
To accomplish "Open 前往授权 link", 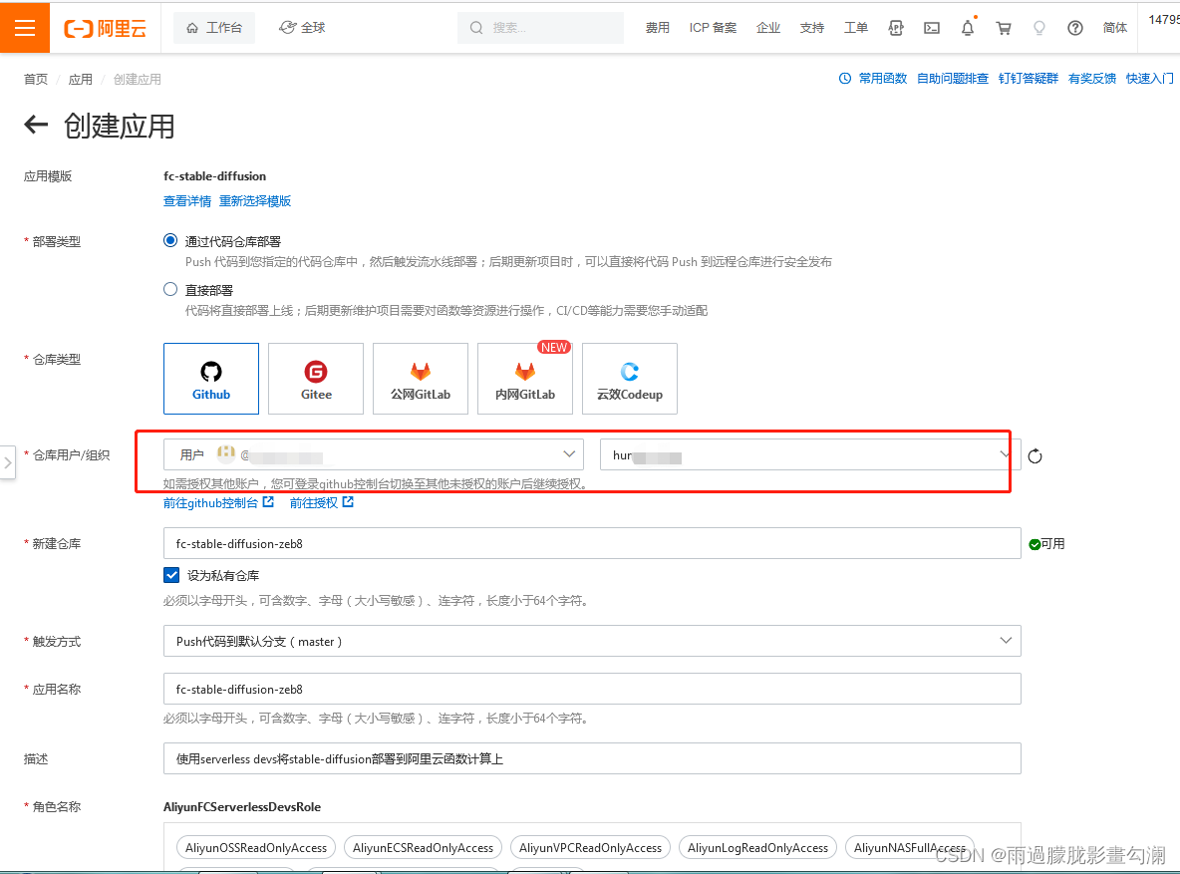I will 321,503.
